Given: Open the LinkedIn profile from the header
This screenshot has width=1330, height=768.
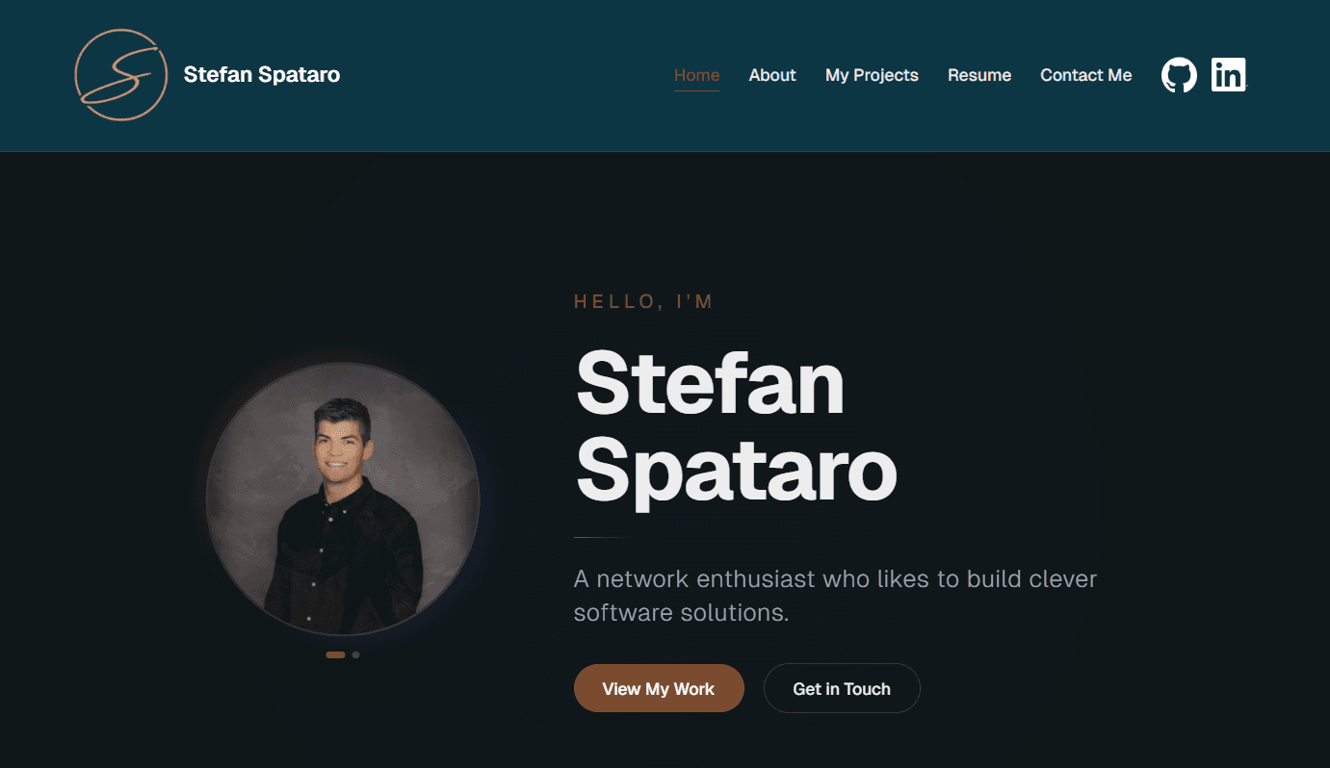Looking at the screenshot, I should click(1229, 74).
